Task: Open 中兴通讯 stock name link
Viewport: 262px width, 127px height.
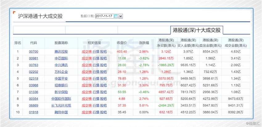Action: click(61, 65)
